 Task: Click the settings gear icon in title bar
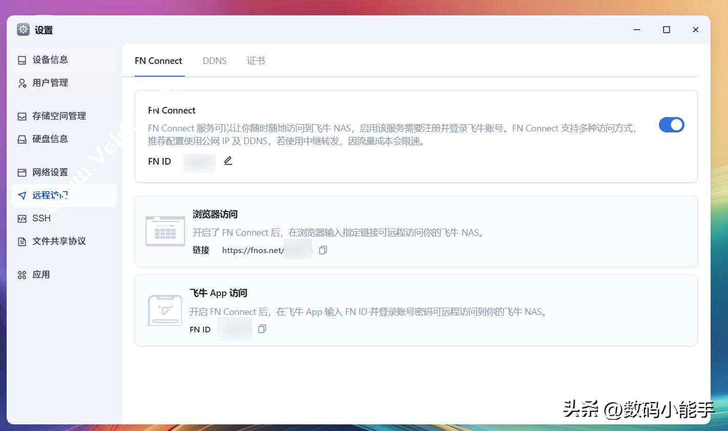(23, 30)
